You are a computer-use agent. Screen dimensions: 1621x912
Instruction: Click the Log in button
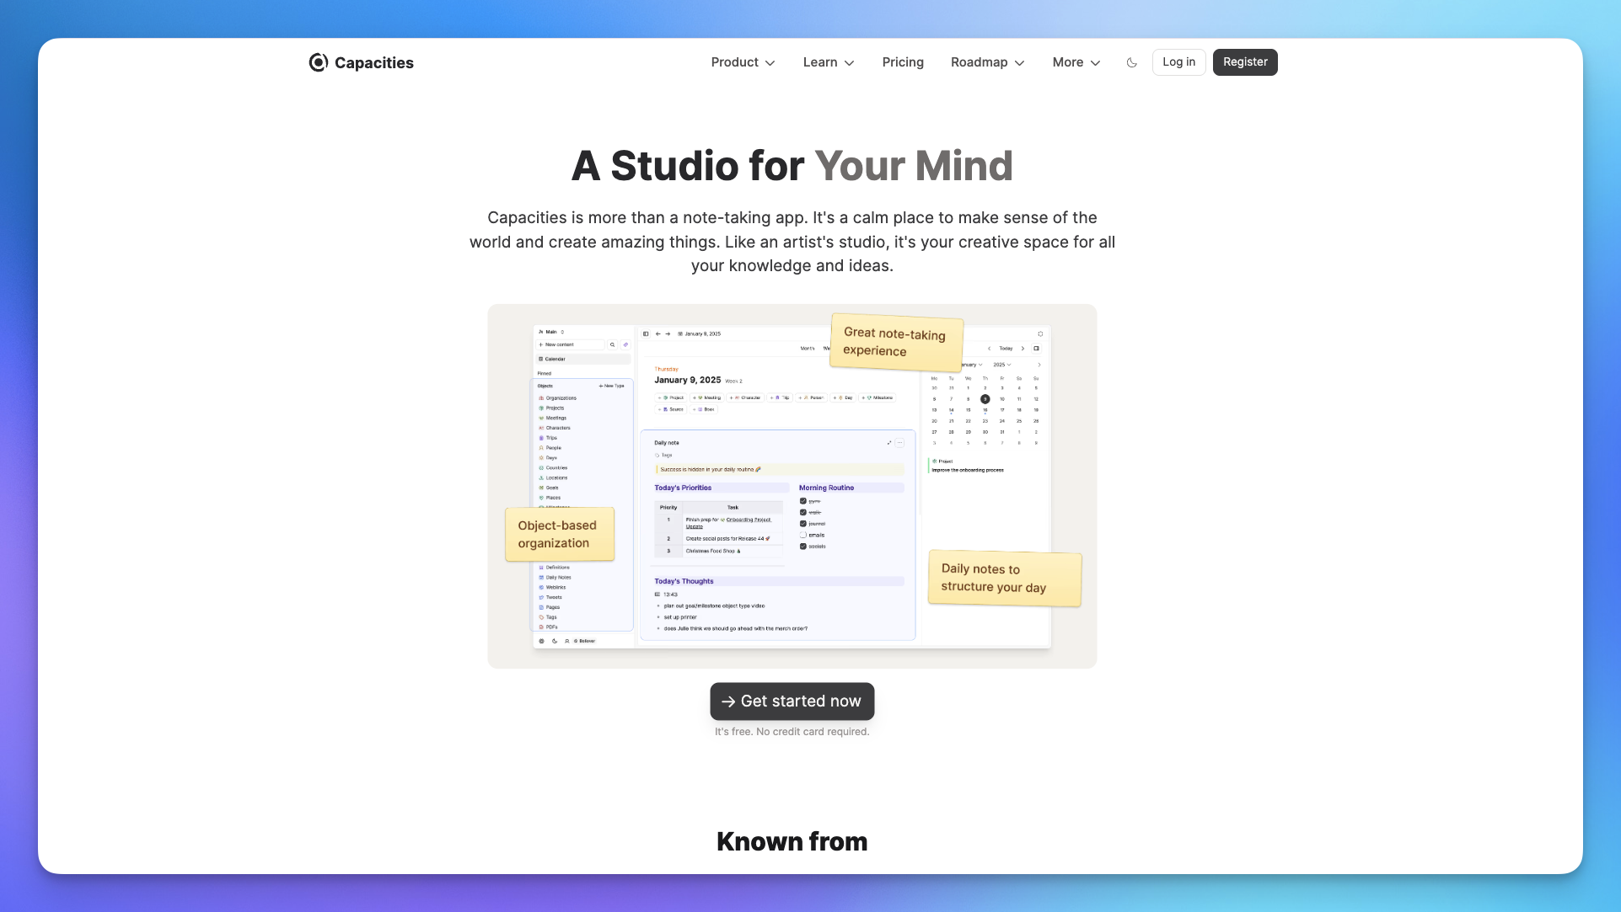pyautogui.click(x=1178, y=62)
